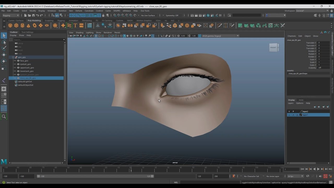This screenshot has width=334, height=188.
Task: Click the FRONT view cube
Action: (x=273, y=48)
